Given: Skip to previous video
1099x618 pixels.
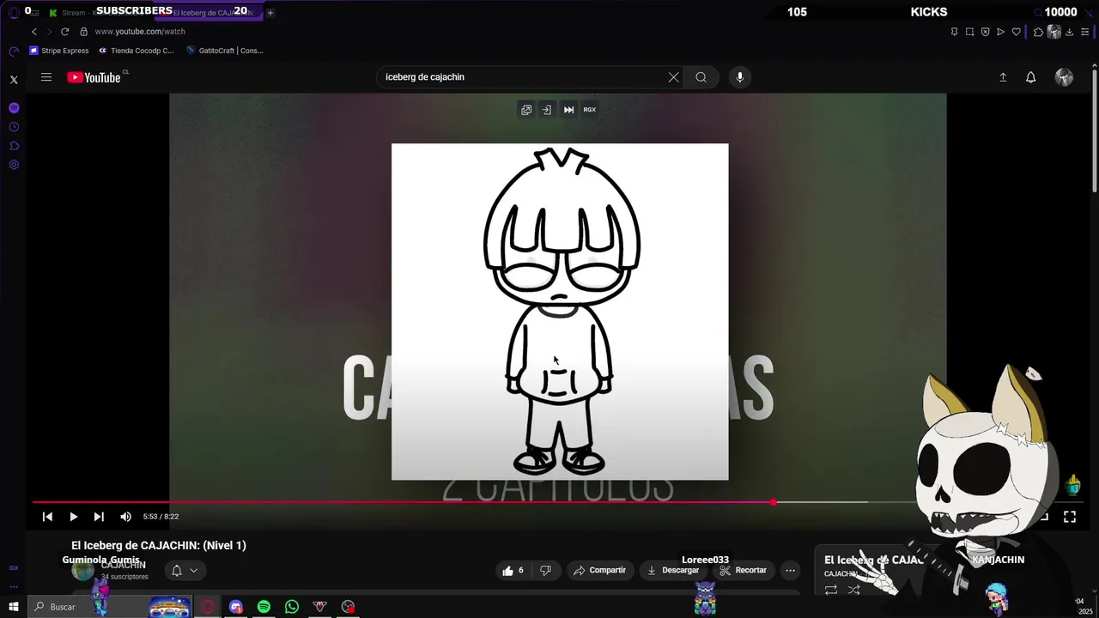Looking at the screenshot, I should click(47, 517).
